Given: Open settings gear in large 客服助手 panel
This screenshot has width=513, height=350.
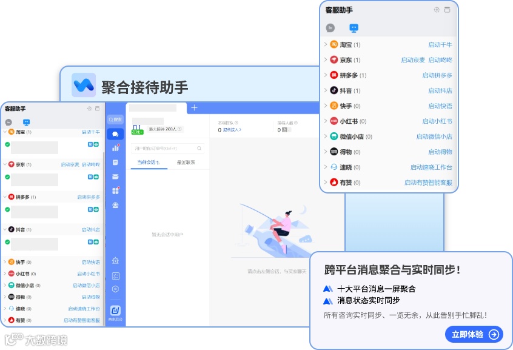Looking at the screenshot, I should tap(437, 10).
